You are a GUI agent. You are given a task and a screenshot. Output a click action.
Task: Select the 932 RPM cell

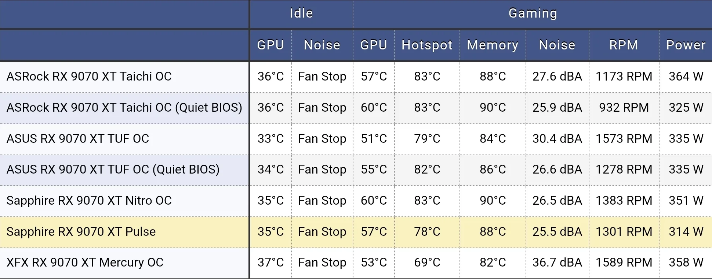coord(624,108)
